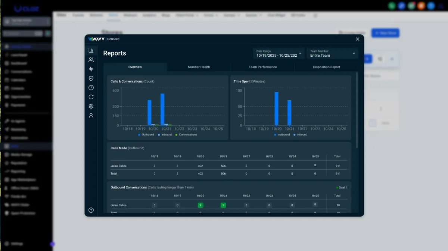Open the Reports bar chart icon
Screen dimensions: 448x251
[x=91, y=50]
